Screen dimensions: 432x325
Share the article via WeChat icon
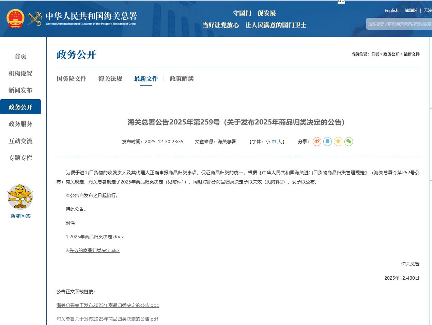tap(349, 142)
